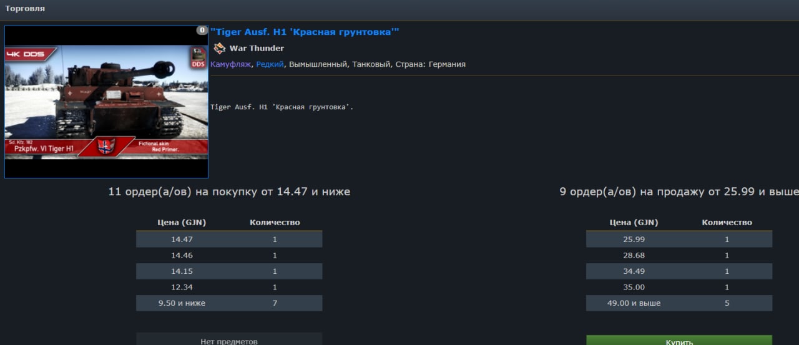
Task: Click the War Thunder game name
Action: point(257,48)
